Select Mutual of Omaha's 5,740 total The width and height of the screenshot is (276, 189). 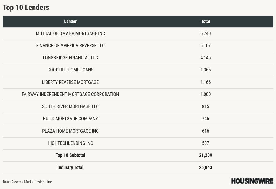coord(205,33)
